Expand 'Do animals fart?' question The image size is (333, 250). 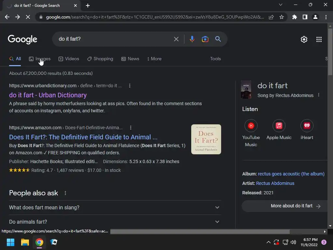(115, 222)
